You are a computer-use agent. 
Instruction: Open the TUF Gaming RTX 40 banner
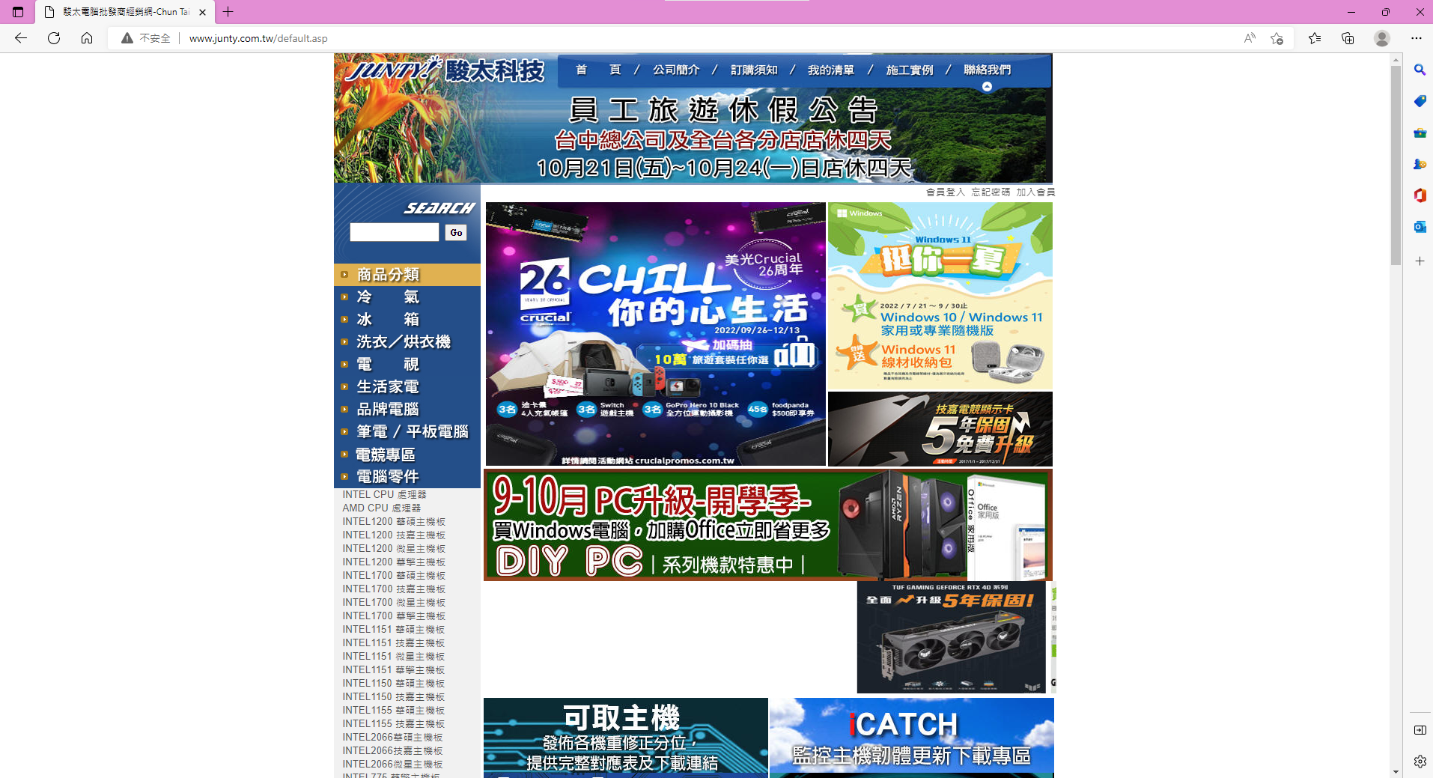point(951,638)
